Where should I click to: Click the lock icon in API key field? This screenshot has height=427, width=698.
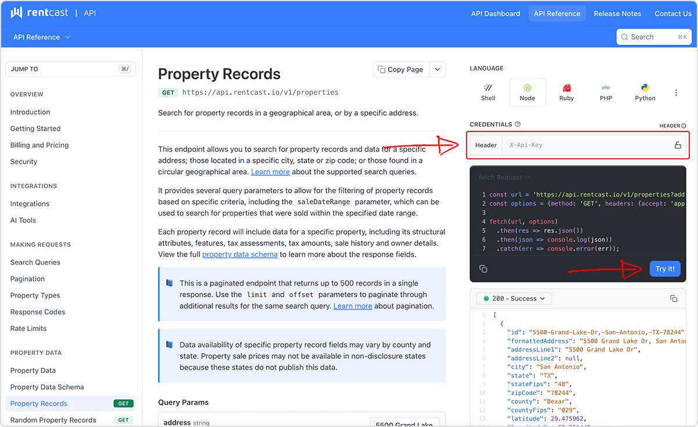(x=678, y=145)
